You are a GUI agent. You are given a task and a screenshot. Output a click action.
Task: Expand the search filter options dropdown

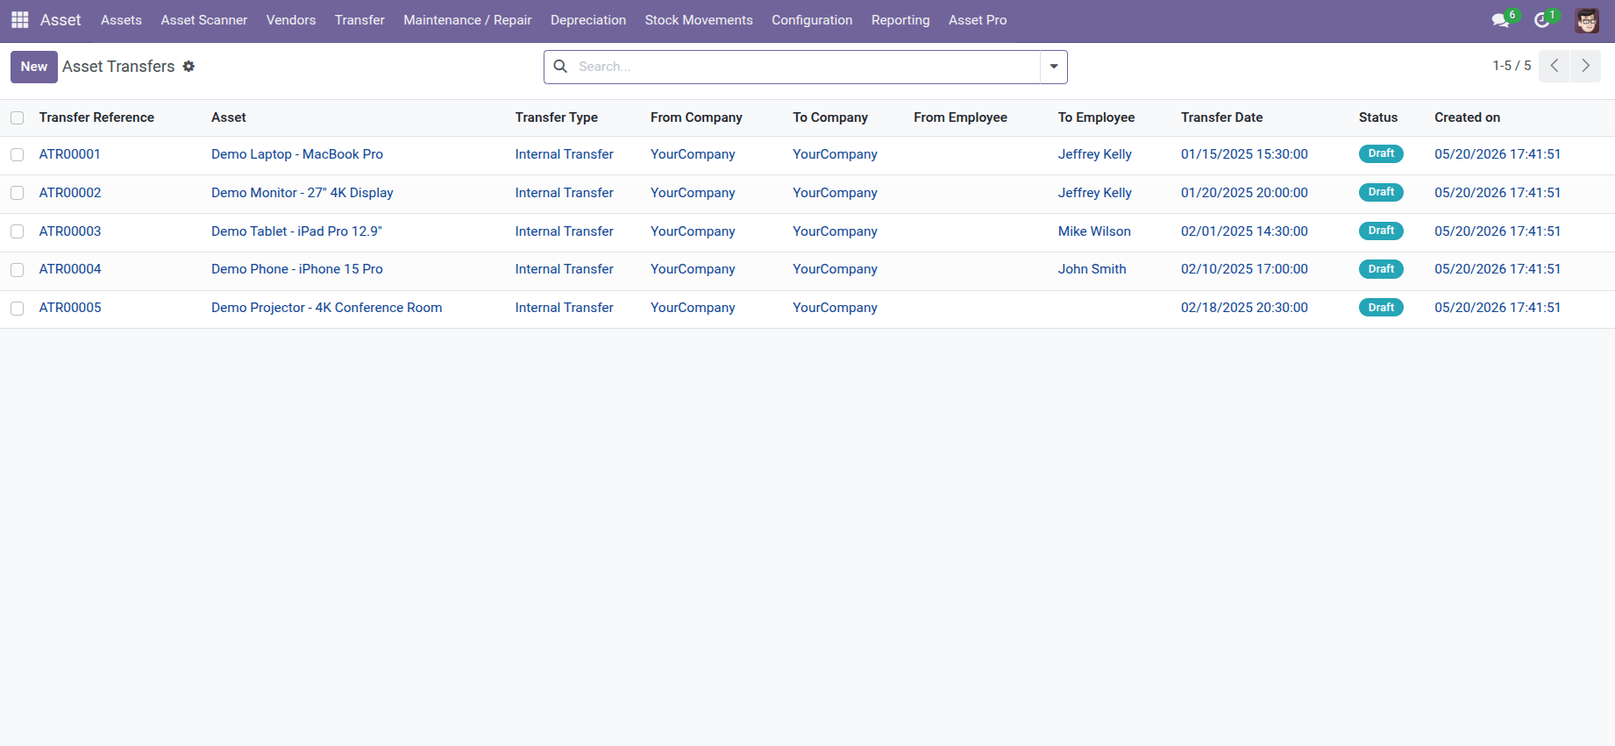click(x=1054, y=67)
